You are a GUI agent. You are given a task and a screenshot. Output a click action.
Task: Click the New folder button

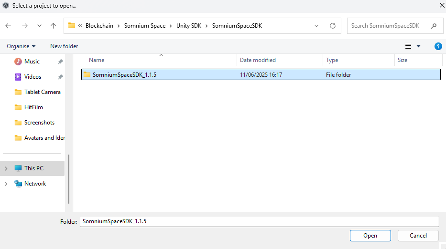pos(64,46)
